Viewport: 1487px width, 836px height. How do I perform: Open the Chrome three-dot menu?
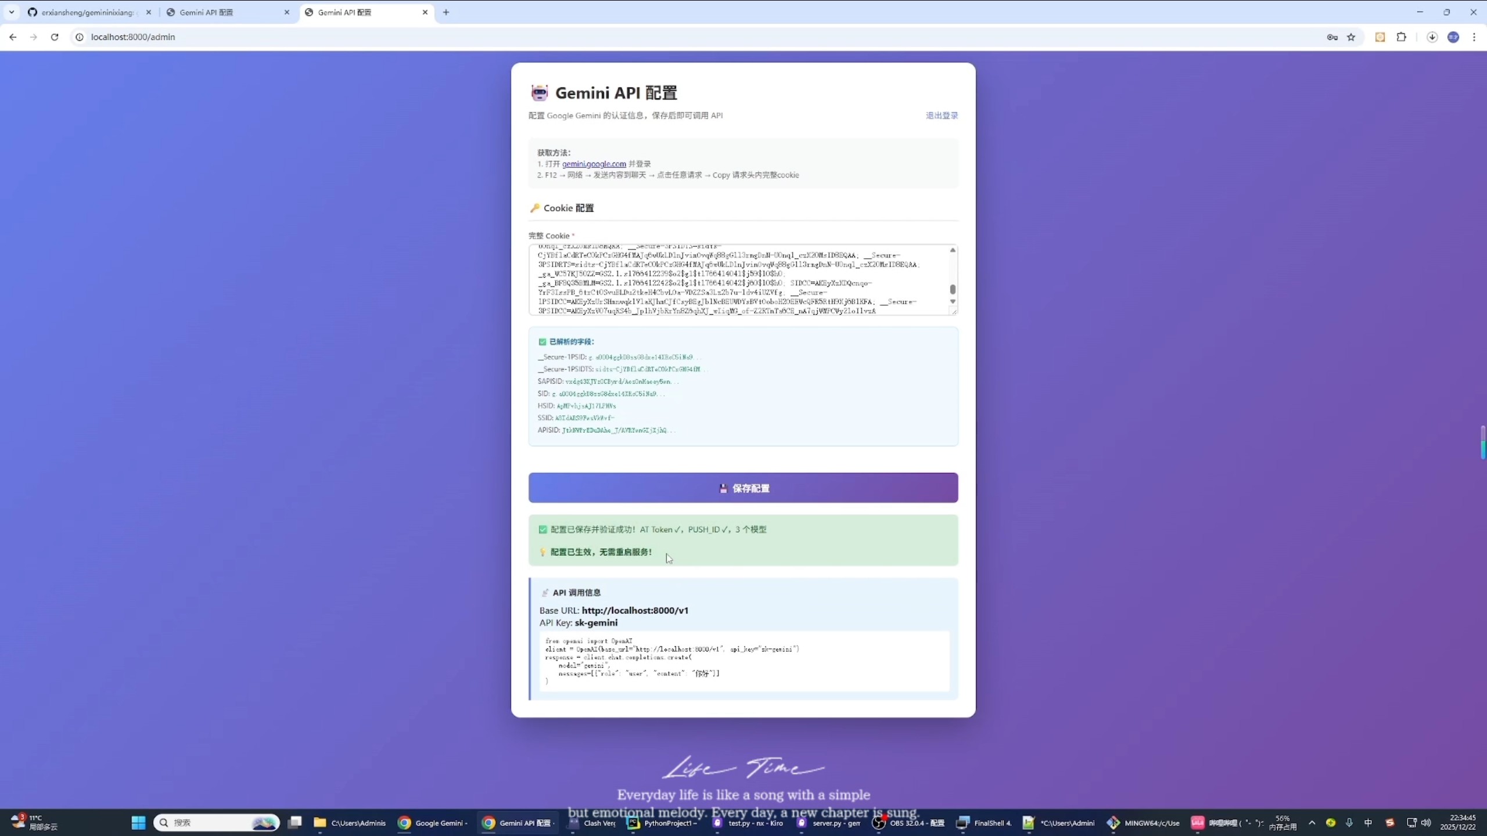(1474, 37)
